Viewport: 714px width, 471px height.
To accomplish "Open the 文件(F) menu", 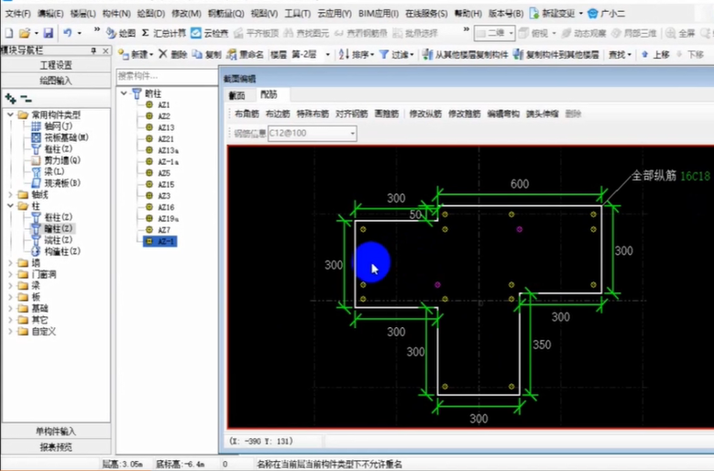I will coord(17,14).
